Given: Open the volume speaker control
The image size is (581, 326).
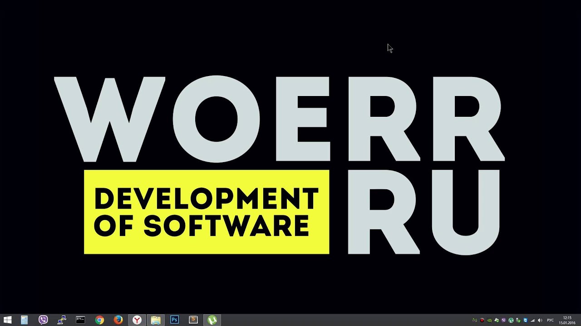Looking at the screenshot, I should [x=540, y=321].
